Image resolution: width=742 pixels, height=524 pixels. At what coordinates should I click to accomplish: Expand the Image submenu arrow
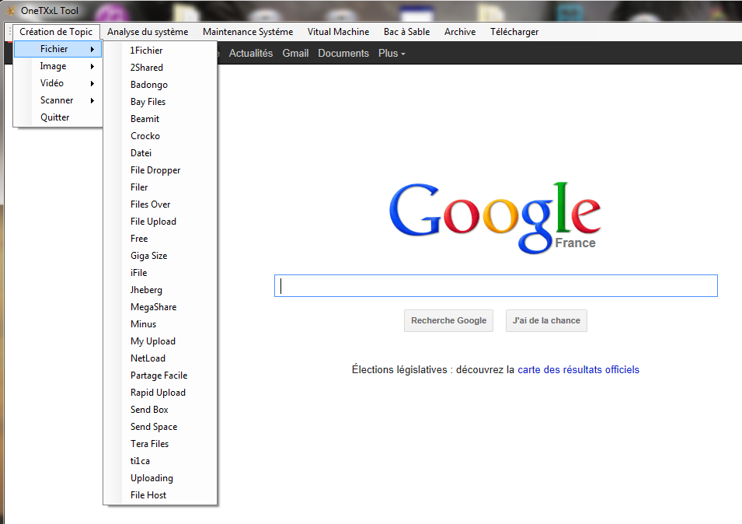pyautogui.click(x=92, y=66)
